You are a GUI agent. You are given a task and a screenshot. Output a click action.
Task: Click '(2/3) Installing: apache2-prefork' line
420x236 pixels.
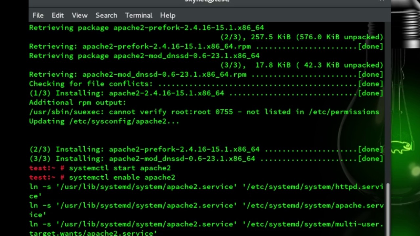[x=206, y=149]
